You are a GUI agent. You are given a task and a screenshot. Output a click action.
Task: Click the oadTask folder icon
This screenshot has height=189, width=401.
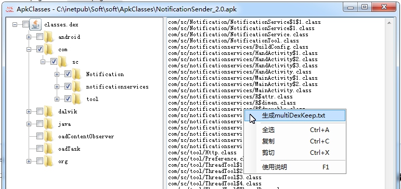[x=48, y=149]
